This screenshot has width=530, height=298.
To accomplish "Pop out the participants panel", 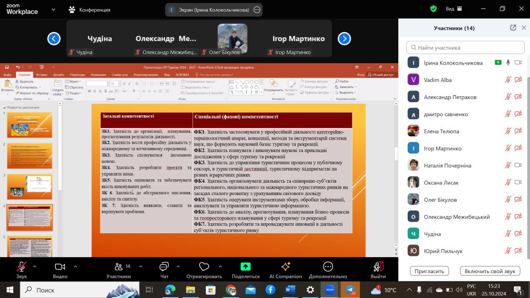I will click(x=513, y=28).
